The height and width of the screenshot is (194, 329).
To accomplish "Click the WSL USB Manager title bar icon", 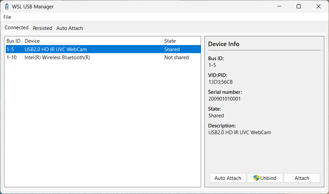I will pos(6,6).
